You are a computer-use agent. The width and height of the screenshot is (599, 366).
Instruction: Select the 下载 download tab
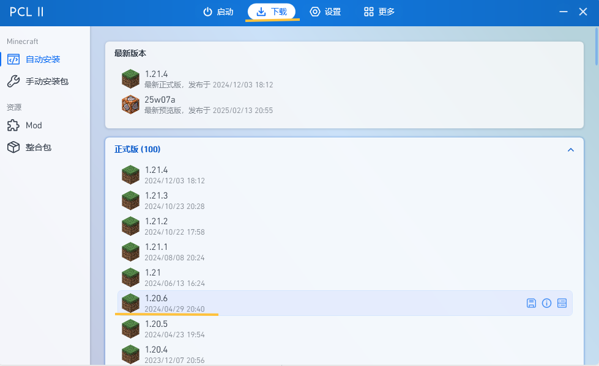tap(272, 12)
